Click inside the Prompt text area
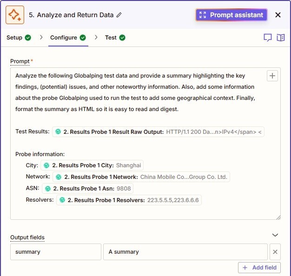This screenshot has width=291, height=276. (x=145, y=144)
